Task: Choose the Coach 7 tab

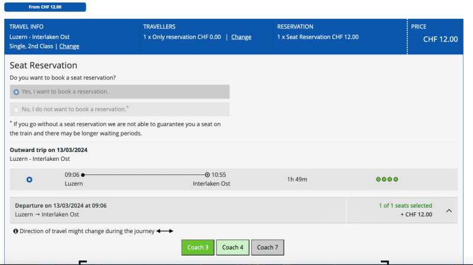Action: click(267, 247)
